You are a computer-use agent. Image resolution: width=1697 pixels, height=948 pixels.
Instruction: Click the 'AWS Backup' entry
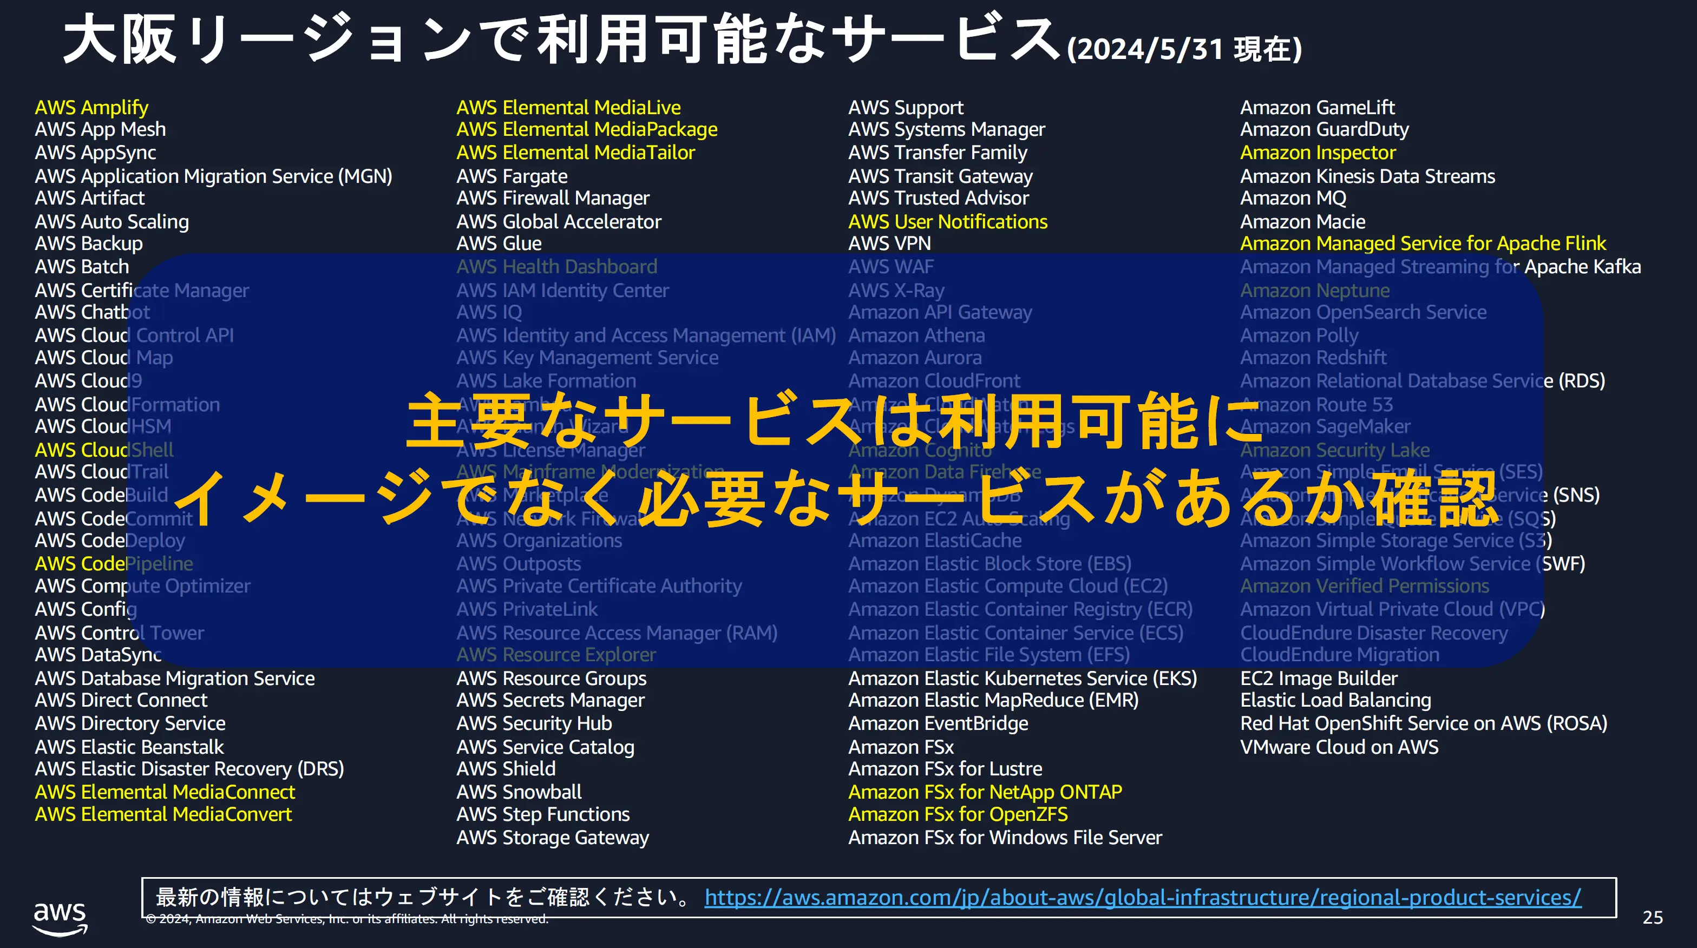coord(89,243)
